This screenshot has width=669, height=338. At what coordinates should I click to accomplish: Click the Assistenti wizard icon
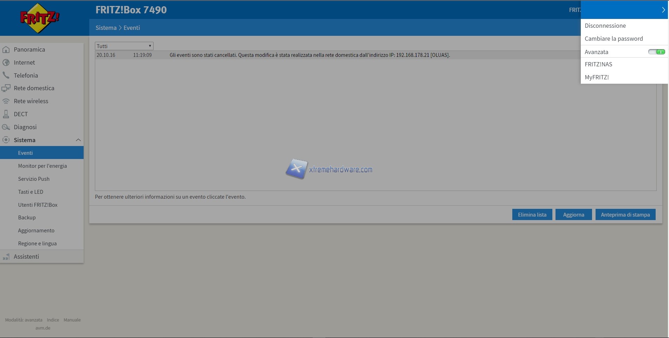point(6,257)
